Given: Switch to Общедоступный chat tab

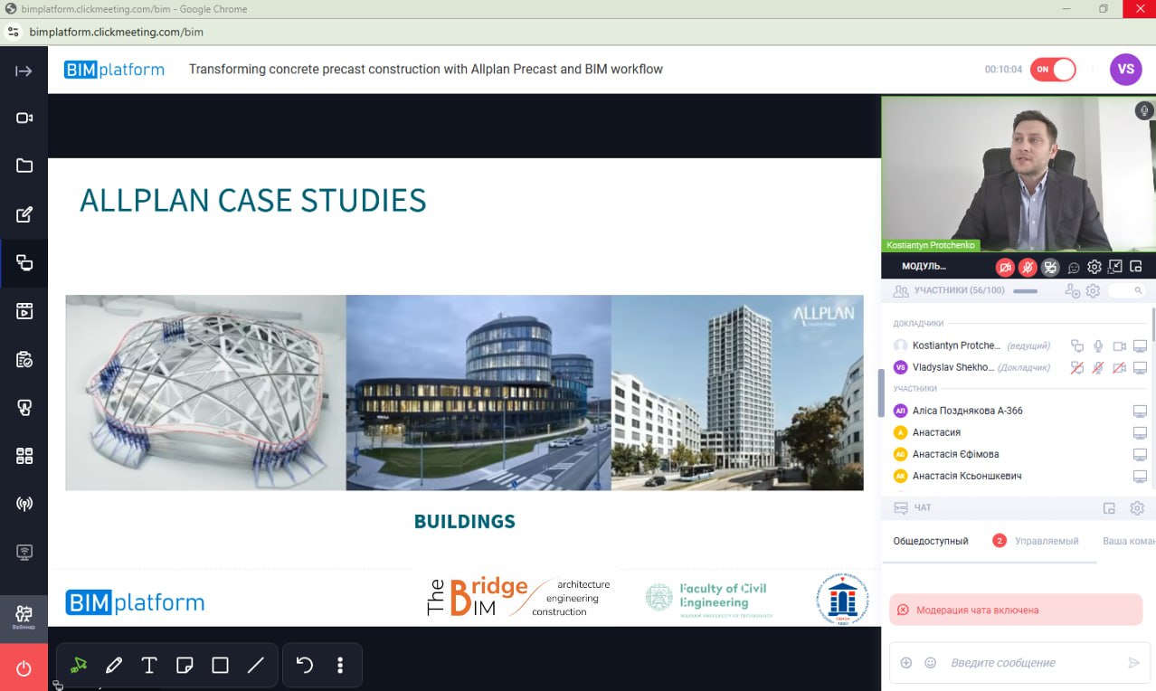Looking at the screenshot, I should tap(931, 541).
